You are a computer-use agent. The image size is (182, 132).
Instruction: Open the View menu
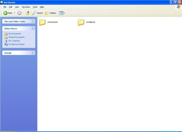click(x=17, y=7)
